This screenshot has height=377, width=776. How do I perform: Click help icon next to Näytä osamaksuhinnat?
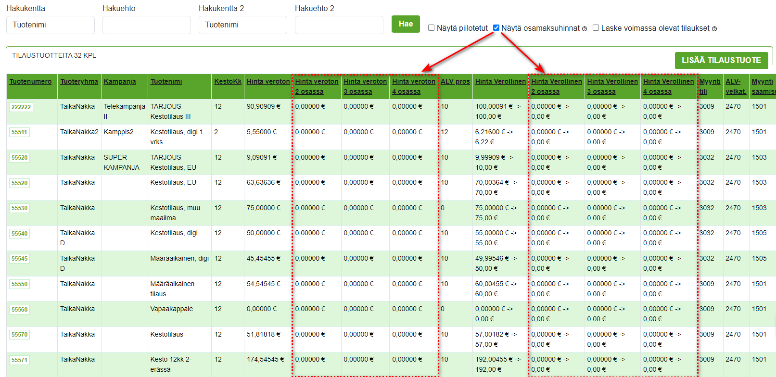[585, 29]
